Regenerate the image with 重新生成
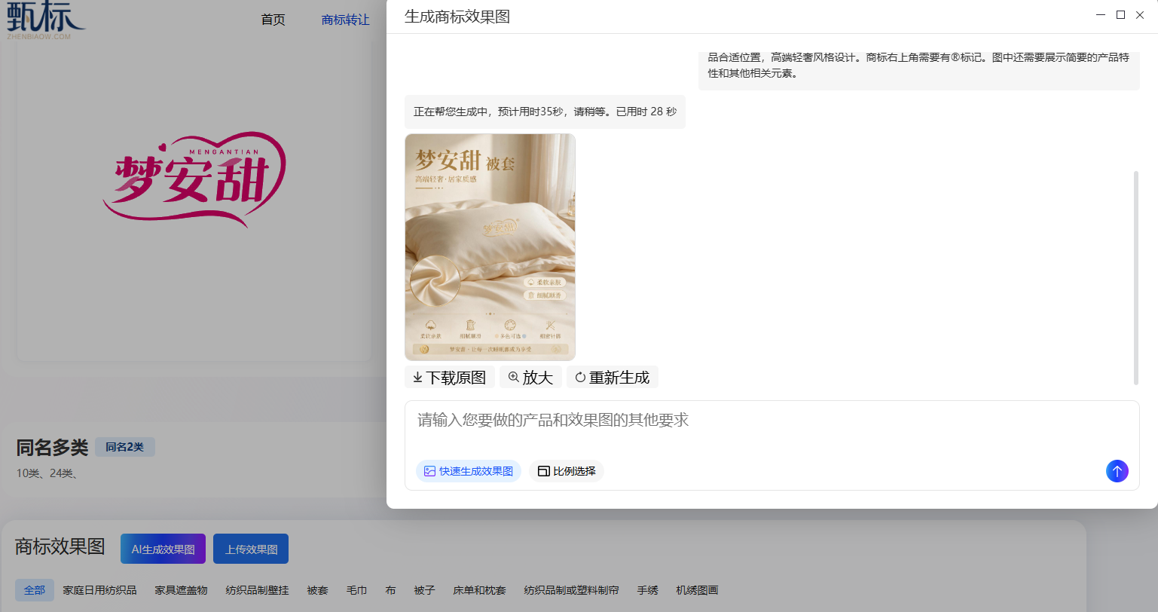The height and width of the screenshot is (612, 1158). point(613,378)
